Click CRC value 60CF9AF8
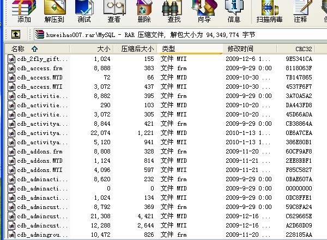This screenshot has height=240, width=327. pyautogui.click(x=299, y=151)
